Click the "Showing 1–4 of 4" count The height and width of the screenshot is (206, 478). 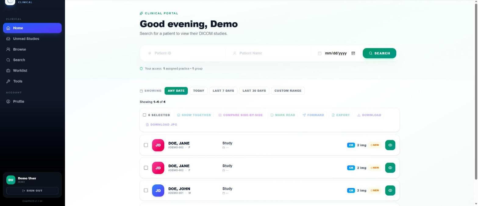pyautogui.click(x=152, y=102)
